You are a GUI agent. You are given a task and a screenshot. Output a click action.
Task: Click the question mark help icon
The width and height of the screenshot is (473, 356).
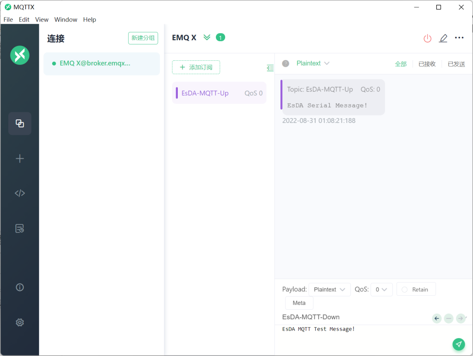point(286,63)
